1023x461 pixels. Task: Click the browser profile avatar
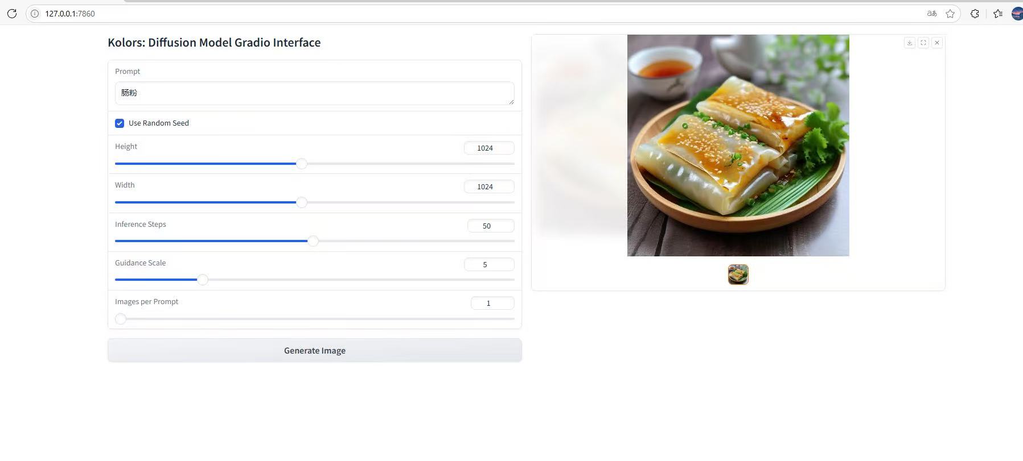tap(1017, 14)
